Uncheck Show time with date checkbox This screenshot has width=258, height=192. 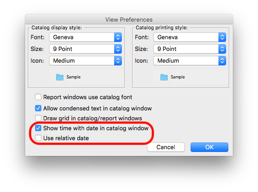(x=38, y=128)
